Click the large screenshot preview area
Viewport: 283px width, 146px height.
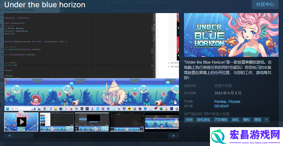point(92,62)
